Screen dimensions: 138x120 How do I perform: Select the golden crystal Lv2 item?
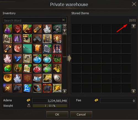57,39
